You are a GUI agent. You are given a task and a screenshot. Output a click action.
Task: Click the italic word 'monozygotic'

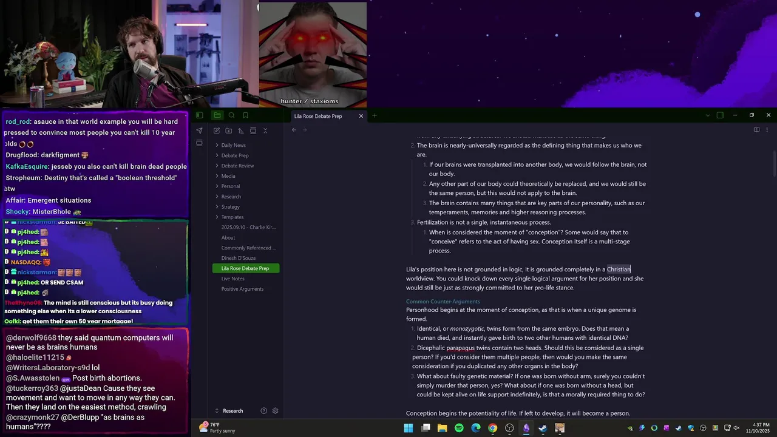[467, 328]
